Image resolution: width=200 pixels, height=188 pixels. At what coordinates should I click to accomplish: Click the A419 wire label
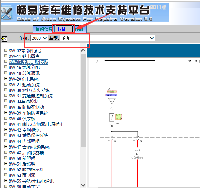pos(138,150)
